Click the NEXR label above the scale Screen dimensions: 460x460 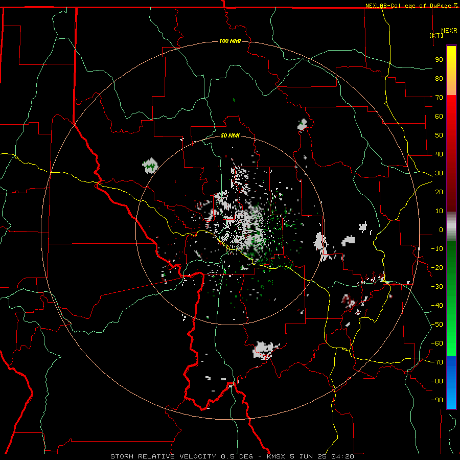tap(449, 31)
